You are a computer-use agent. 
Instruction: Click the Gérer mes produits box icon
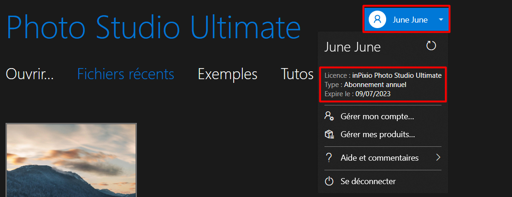329,134
